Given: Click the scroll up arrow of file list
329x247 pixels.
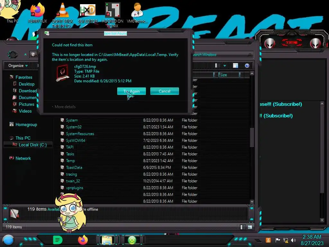Looking at the screenshot, I should 252,73.
